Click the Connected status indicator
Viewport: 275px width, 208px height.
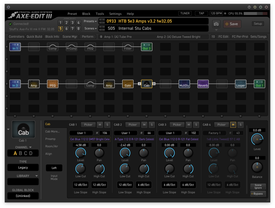coord(10,24)
